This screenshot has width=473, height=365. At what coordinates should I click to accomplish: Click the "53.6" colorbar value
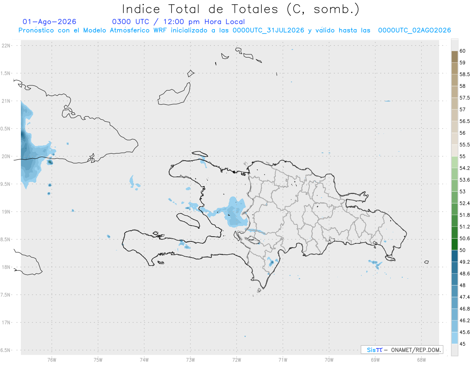(x=464, y=180)
